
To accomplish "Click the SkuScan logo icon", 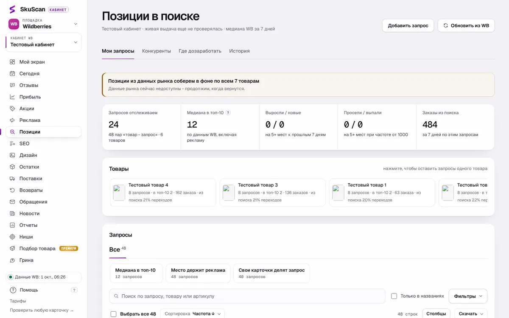I will 12,9.
